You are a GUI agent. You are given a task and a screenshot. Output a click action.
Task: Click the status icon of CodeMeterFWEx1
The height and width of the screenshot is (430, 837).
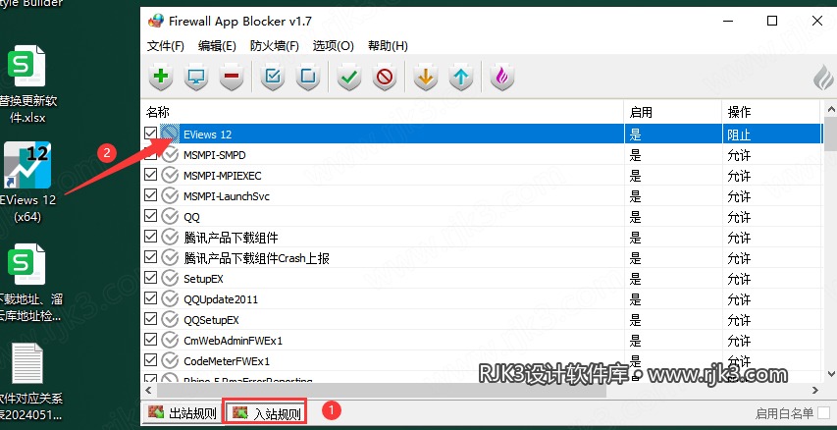click(x=170, y=360)
